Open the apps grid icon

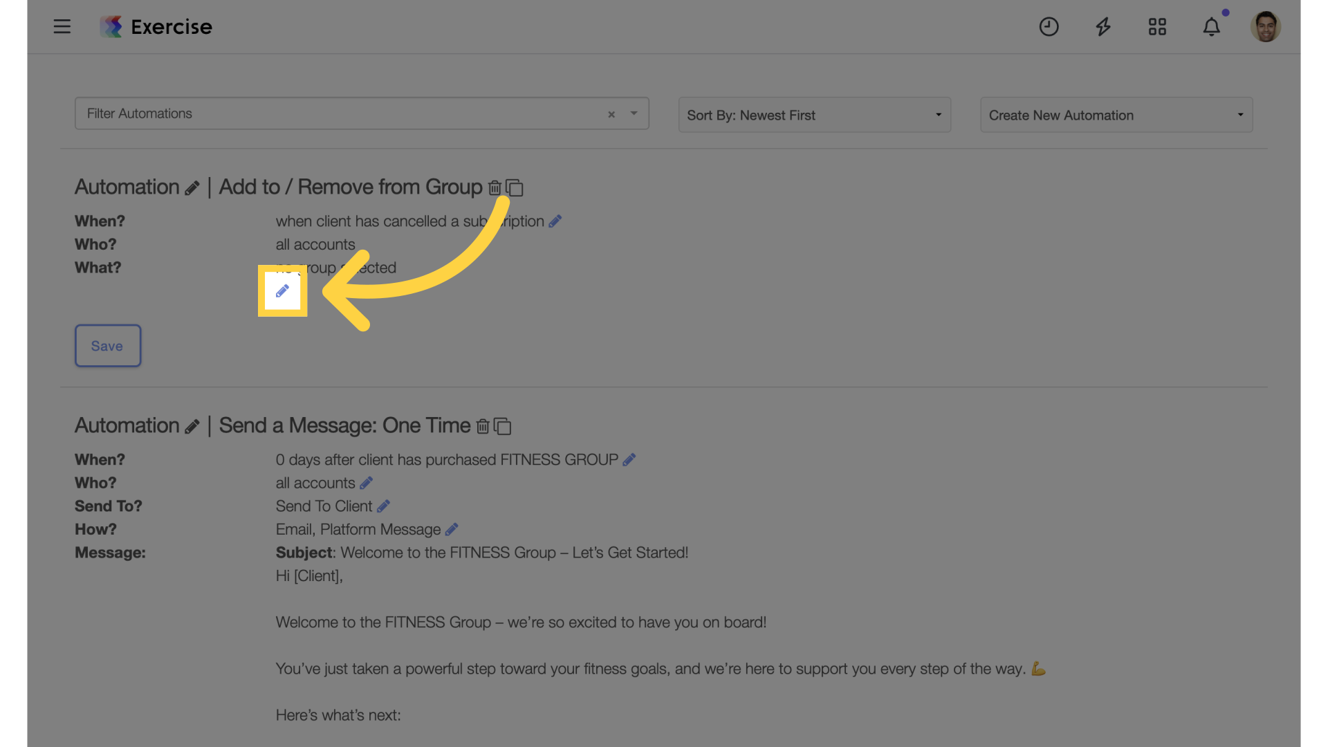coord(1157,26)
